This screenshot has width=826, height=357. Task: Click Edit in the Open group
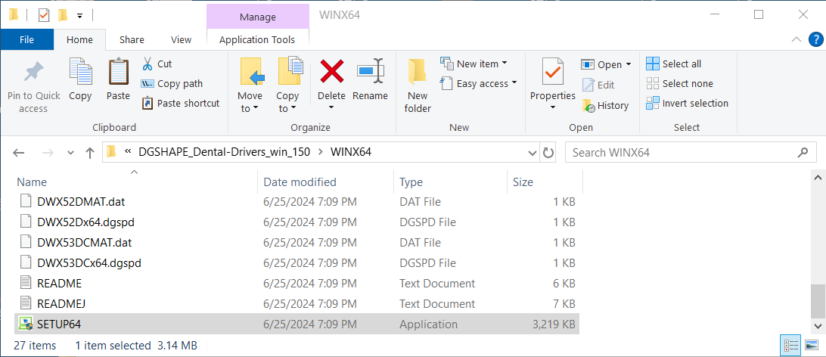598,85
